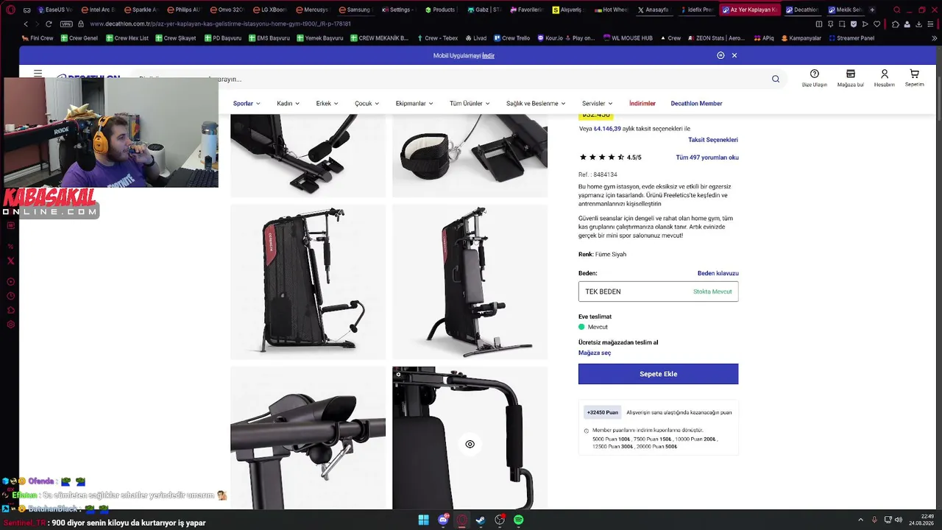Open Steam from the taskbar
This screenshot has width=942, height=530.
(481, 520)
